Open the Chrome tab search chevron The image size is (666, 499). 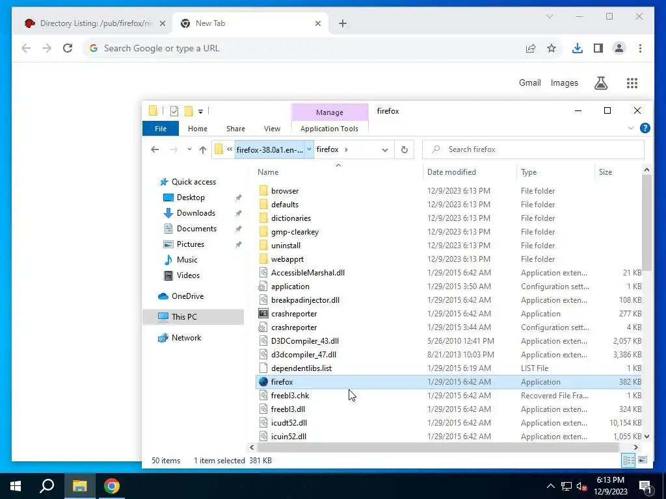[549, 16]
